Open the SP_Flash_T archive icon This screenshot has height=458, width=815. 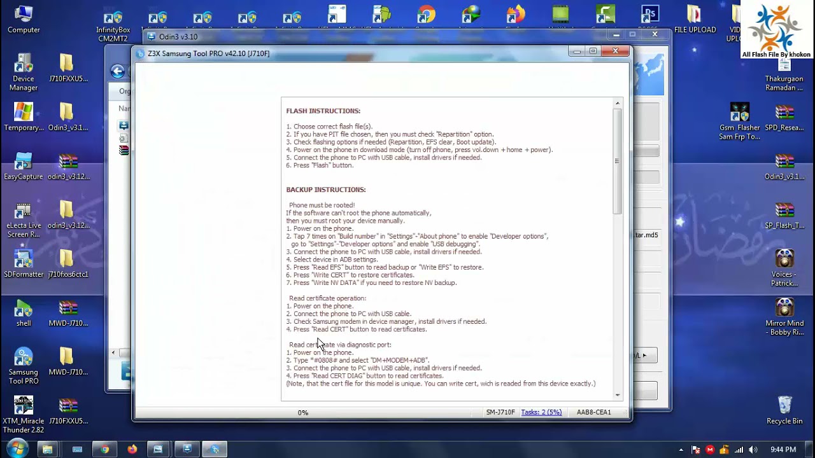784,216
